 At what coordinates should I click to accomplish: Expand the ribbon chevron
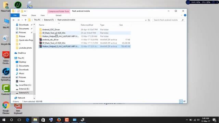tap(181, 15)
